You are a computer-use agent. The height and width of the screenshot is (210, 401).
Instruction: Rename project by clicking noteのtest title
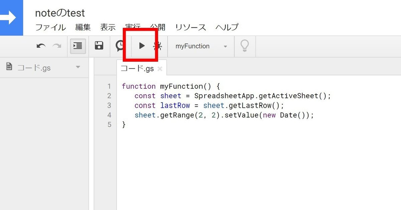click(60, 13)
